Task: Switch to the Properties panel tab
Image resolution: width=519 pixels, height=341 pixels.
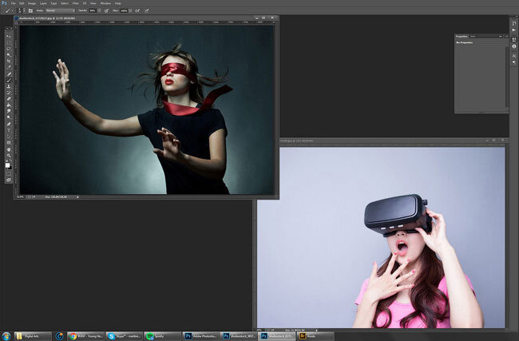Action: (462, 36)
